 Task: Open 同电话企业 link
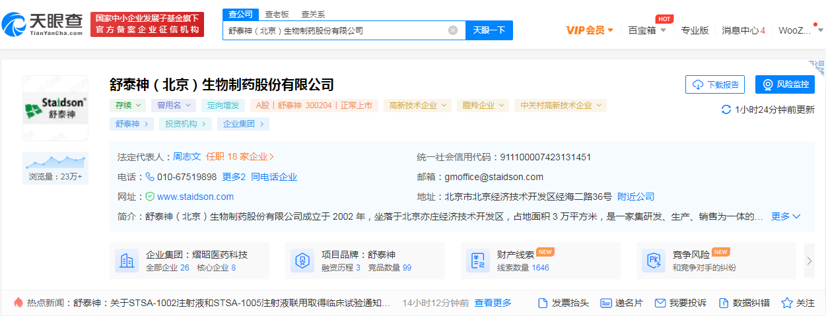coord(274,177)
